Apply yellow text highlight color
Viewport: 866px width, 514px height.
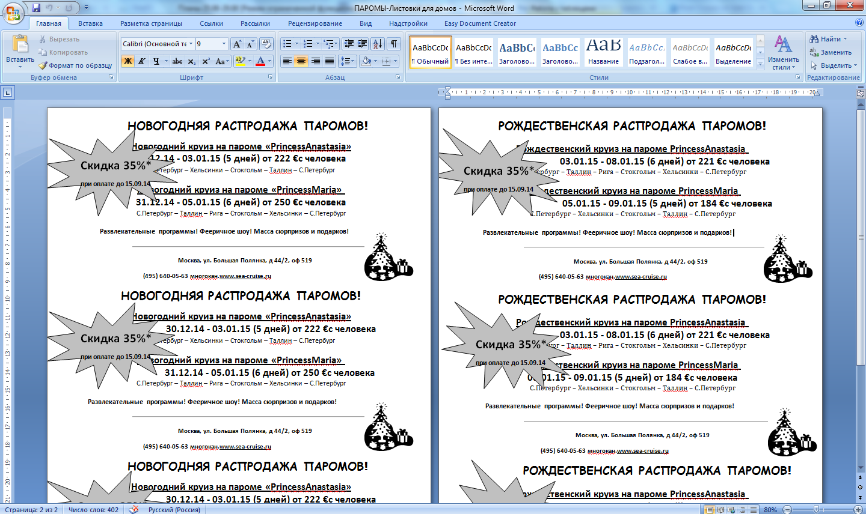(240, 61)
